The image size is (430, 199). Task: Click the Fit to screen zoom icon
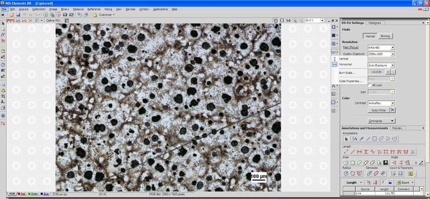click(276, 21)
